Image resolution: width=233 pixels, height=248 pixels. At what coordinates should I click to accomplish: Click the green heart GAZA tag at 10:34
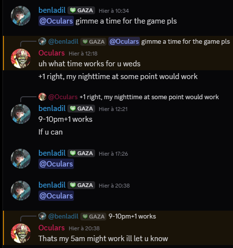[81, 10]
